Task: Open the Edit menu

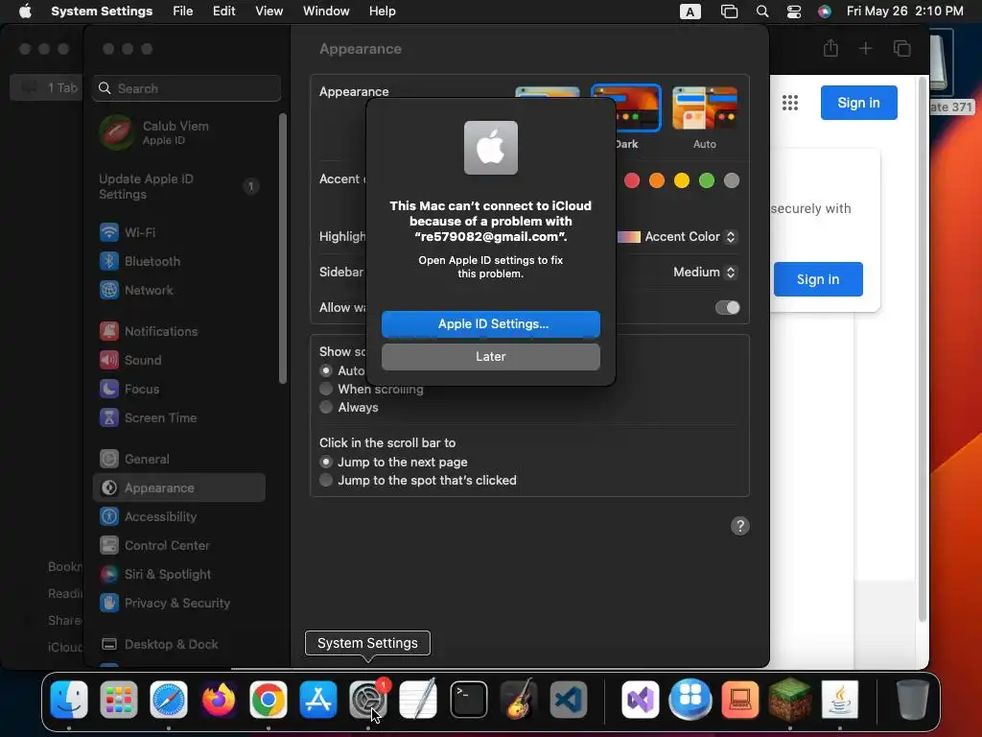Action: [223, 12]
